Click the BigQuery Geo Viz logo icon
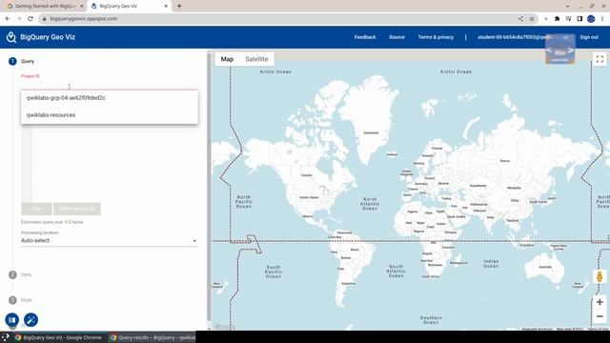610x343 pixels. point(10,37)
